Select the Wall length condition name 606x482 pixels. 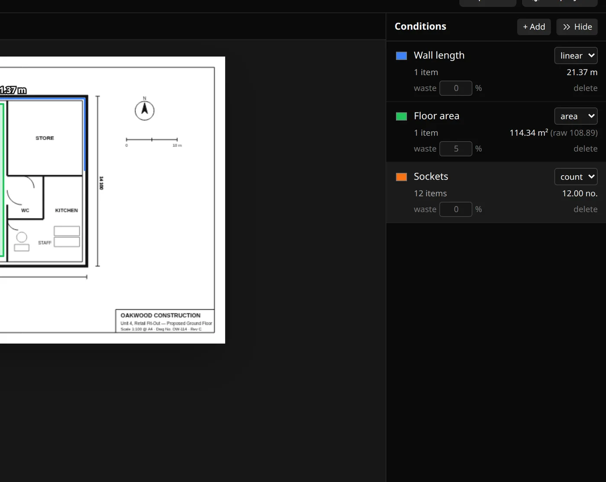point(439,55)
